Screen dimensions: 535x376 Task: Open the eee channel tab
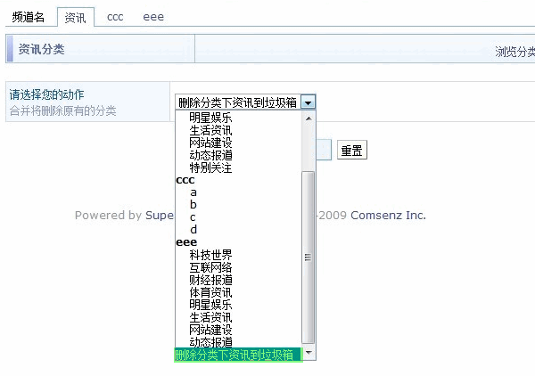[x=153, y=17]
